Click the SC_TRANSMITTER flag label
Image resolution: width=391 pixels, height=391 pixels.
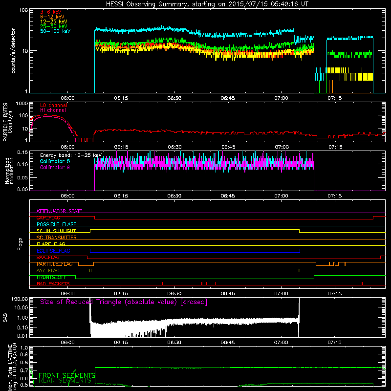(x=57, y=238)
